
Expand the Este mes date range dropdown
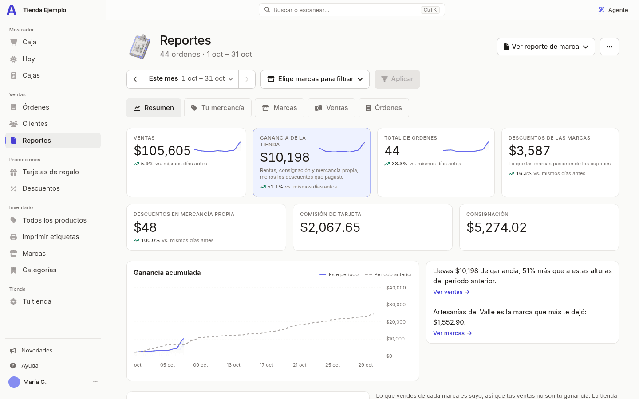click(x=191, y=79)
